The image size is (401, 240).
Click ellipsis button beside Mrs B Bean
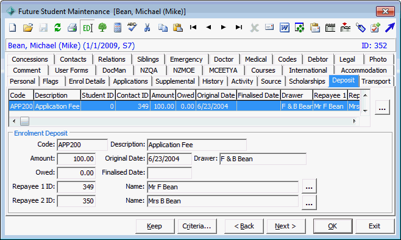click(x=309, y=203)
